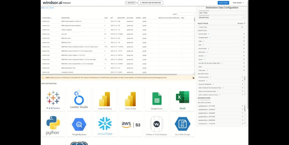Select the Tableau integration campaign row
Viewport: 289px width, 145px height.
117,30
